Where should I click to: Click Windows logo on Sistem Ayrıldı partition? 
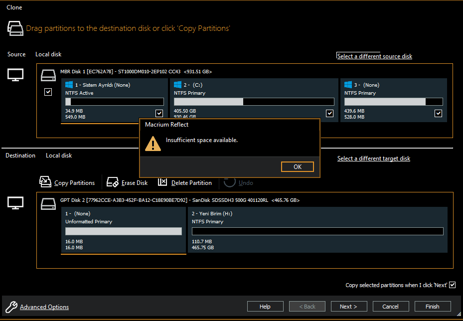(69, 85)
